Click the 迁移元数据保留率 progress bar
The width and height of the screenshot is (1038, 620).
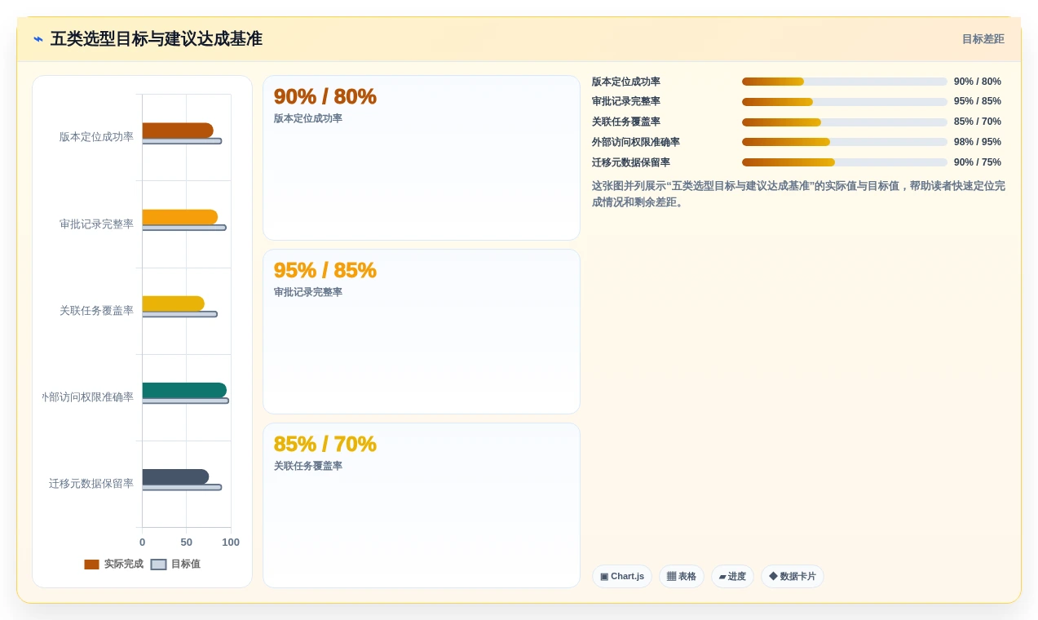coord(844,162)
